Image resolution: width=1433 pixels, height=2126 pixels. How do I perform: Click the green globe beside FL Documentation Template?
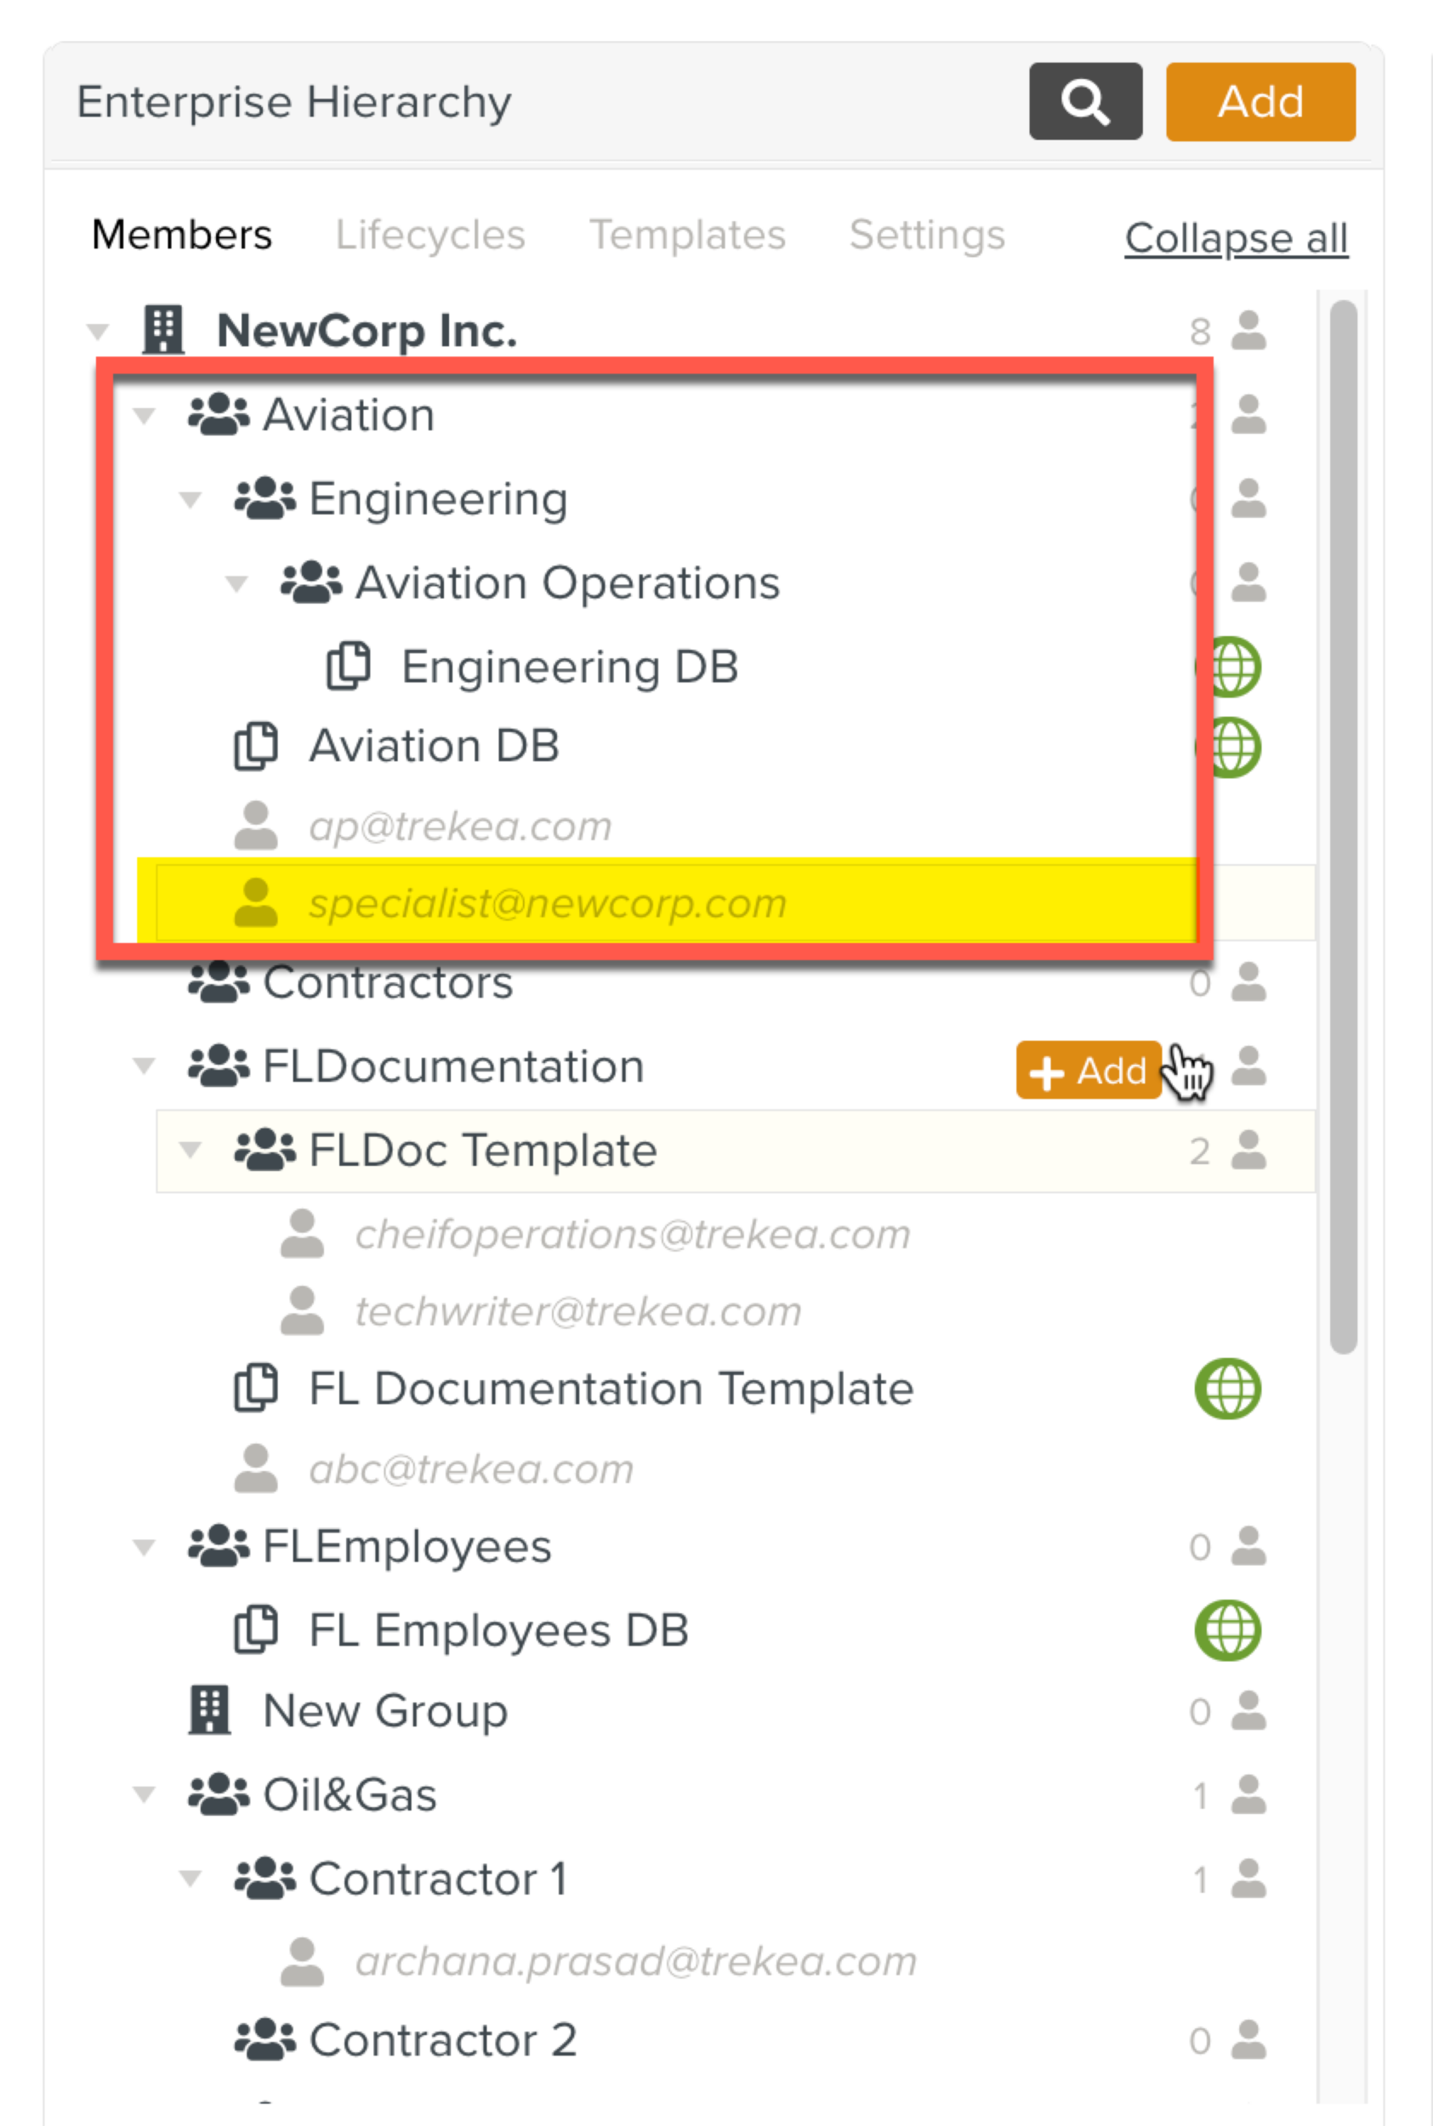click(x=1227, y=1389)
